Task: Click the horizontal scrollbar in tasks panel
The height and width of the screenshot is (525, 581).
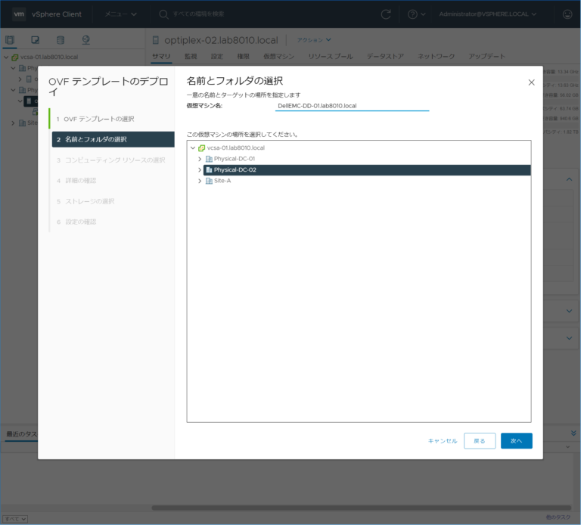Action: pyautogui.click(x=362, y=508)
